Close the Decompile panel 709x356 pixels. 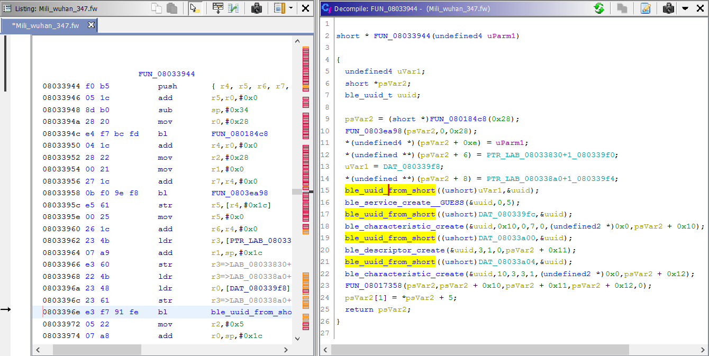700,8
